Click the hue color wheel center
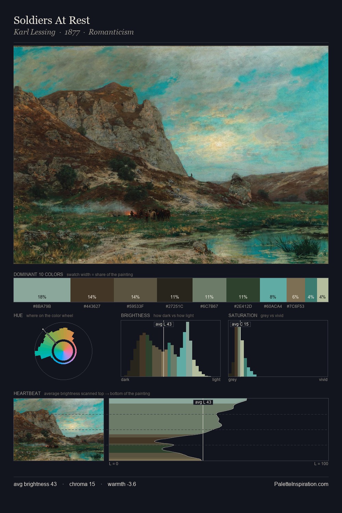 [x=64, y=351]
